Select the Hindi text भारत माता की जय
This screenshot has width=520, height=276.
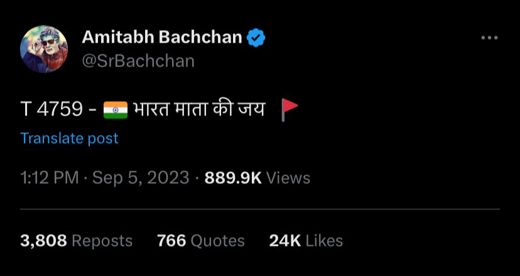tap(199, 109)
